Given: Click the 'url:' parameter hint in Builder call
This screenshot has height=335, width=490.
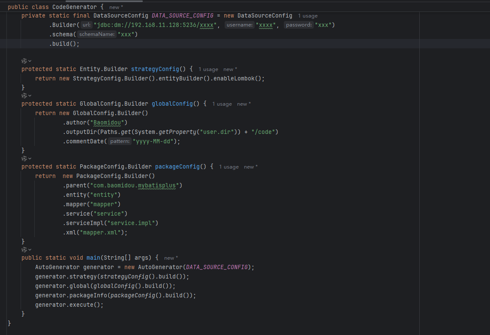Looking at the screenshot, I should point(87,25).
